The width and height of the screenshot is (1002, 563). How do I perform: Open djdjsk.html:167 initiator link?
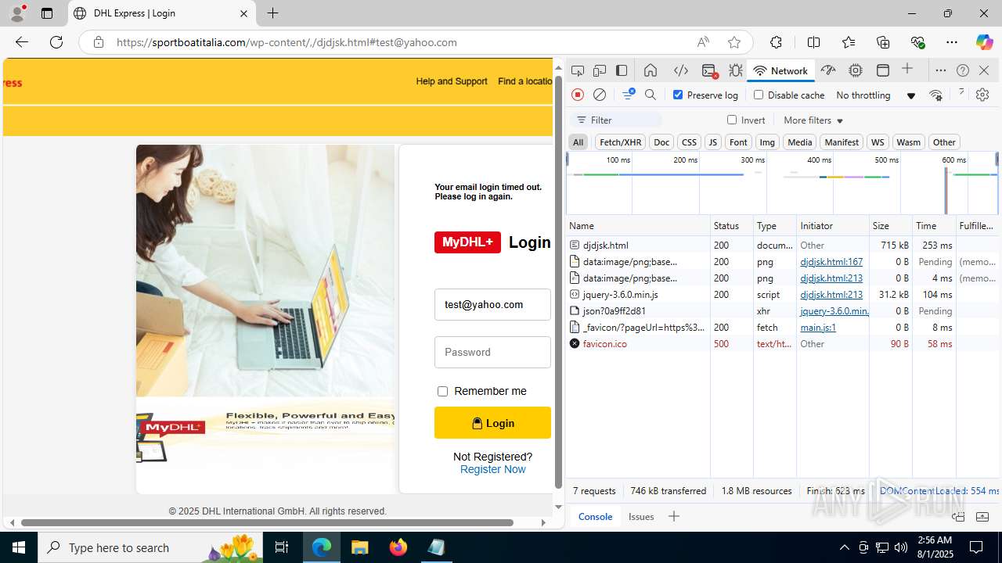831,262
